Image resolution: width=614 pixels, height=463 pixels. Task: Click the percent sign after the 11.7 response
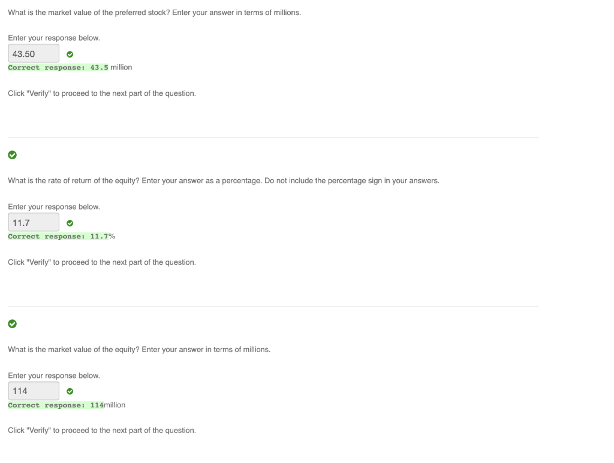[112, 236]
